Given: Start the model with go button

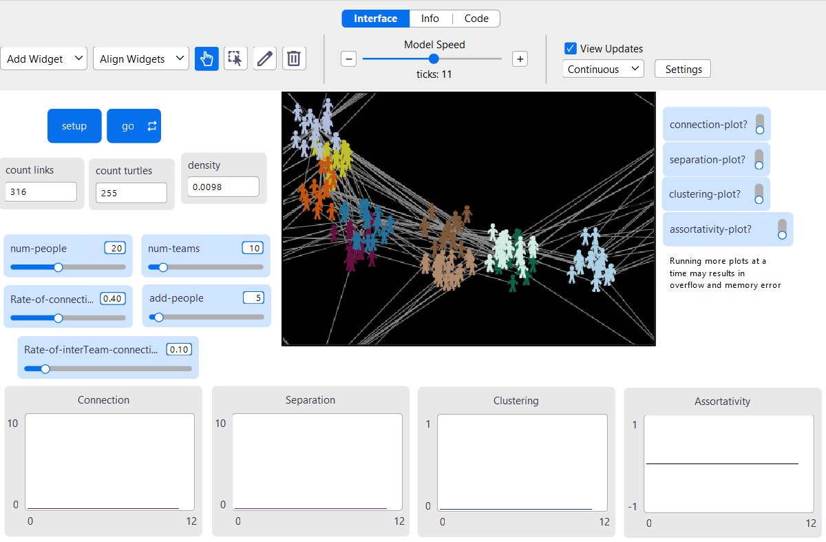Looking at the screenshot, I should coord(134,126).
